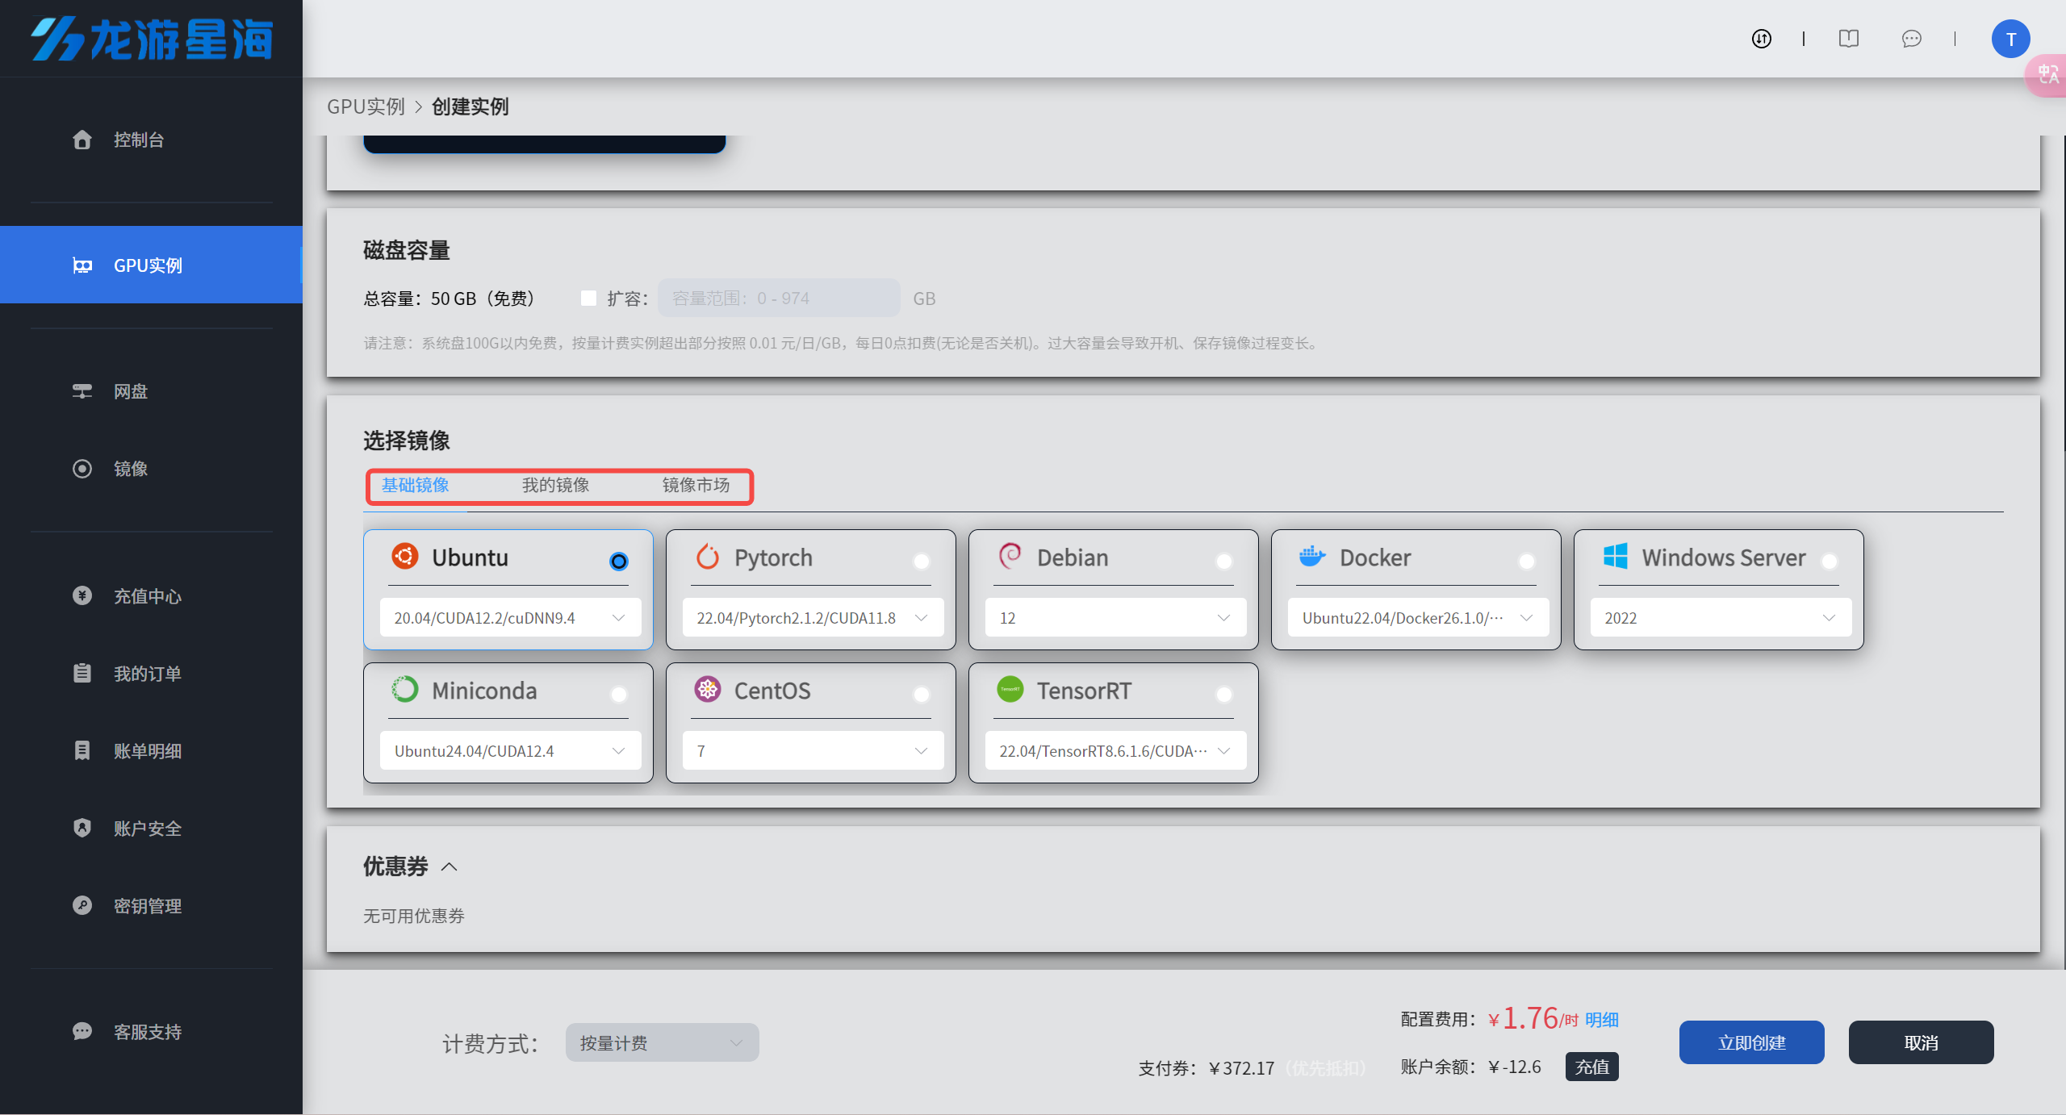Click the user avatar T icon
Screen dimensions: 2066x1115
click(2010, 39)
